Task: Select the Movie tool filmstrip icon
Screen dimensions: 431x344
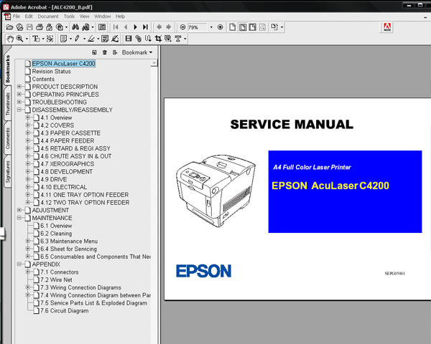Action: coord(129,39)
